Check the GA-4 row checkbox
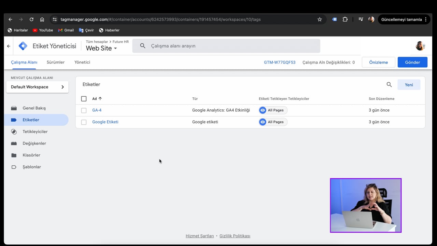437x246 pixels. pyautogui.click(x=84, y=110)
